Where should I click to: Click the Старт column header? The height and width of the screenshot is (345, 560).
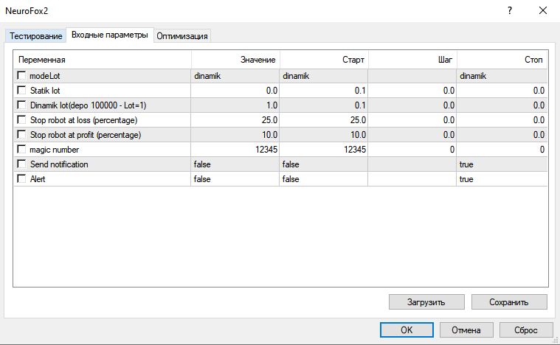coord(324,60)
